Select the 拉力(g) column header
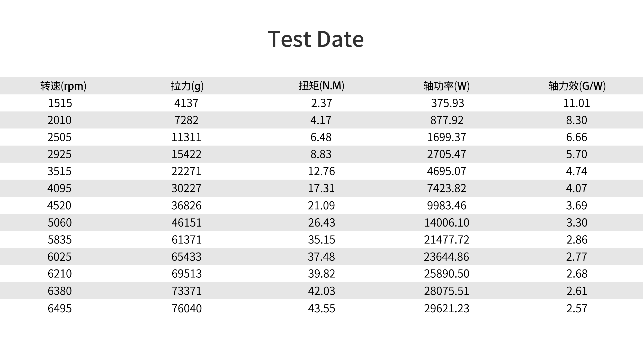 [187, 86]
